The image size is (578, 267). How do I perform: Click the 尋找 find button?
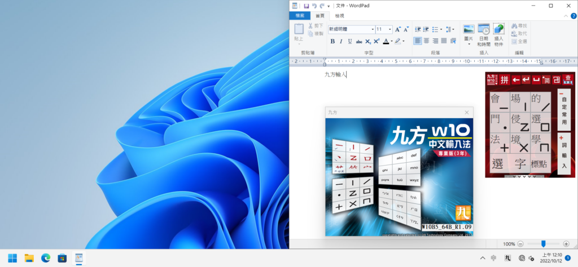[x=519, y=26]
